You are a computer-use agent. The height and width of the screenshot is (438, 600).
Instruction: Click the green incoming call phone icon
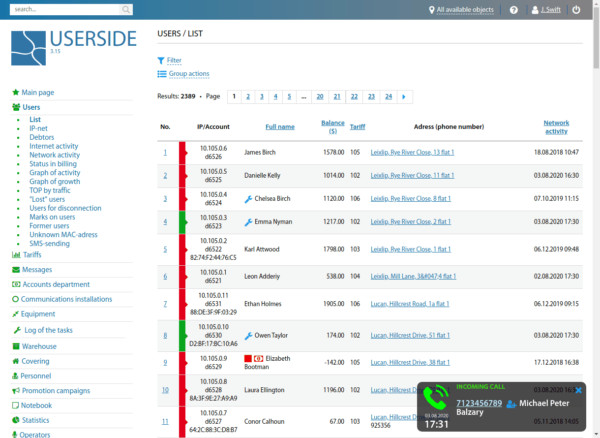point(435,398)
